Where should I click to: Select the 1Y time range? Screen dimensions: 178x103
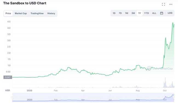[x=139, y=13]
